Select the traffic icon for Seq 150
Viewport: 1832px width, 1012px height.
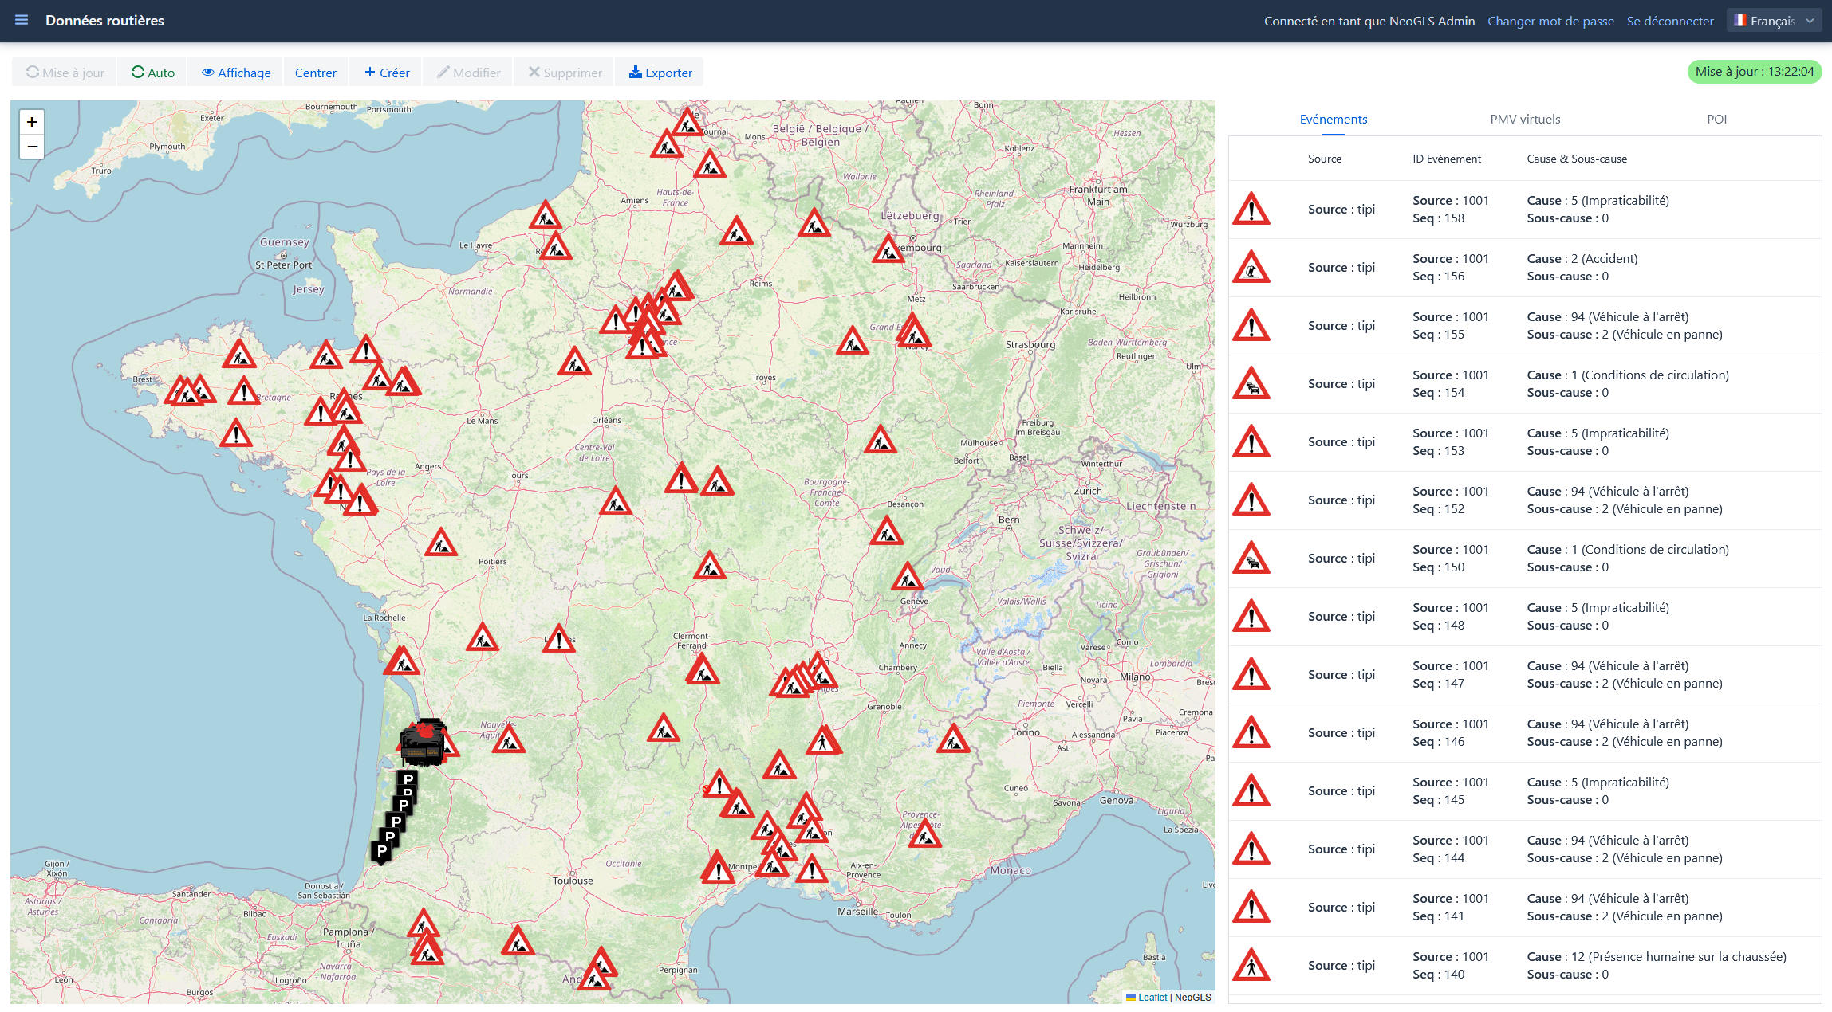(x=1251, y=558)
